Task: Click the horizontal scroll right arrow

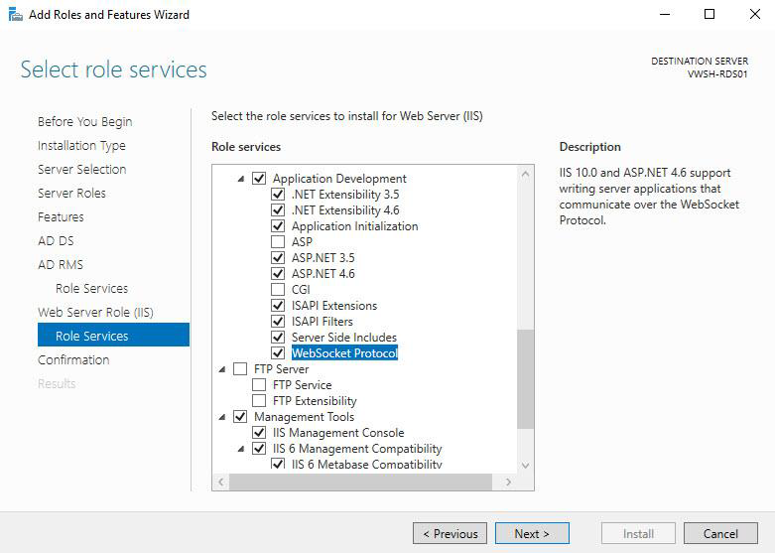Action: 509,482
